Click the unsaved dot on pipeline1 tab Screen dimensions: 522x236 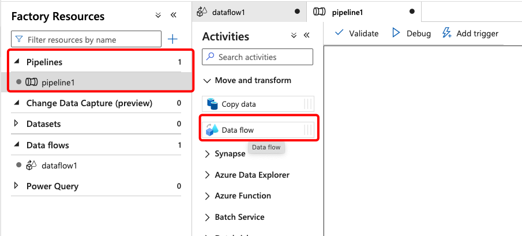pos(412,12)
